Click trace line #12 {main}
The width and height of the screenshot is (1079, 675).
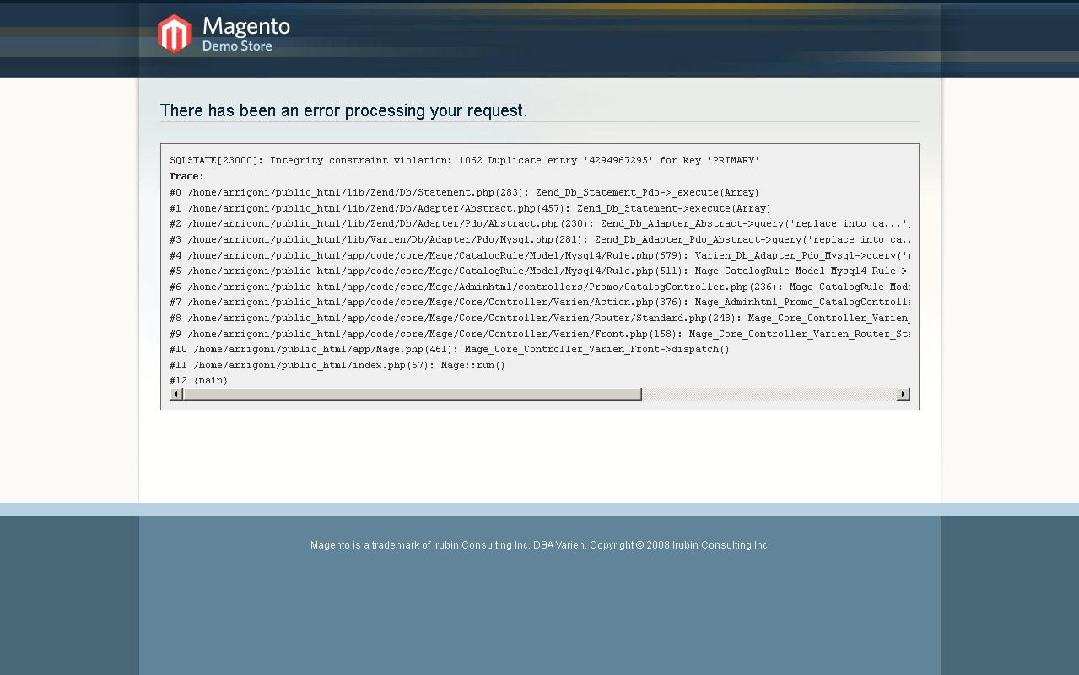[199, 380]
